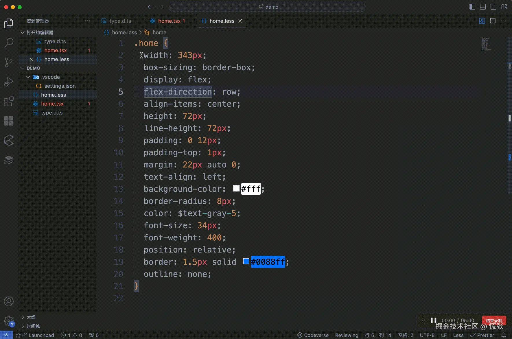512x339 pixels.
Task: Click the Prettier formatter status bar item
Action: click(482, 335)
